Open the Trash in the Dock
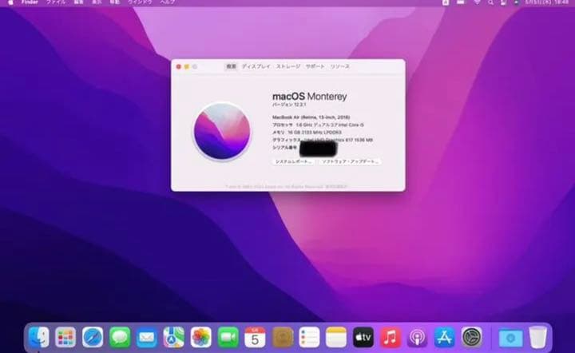The height and width of the screenshot is (353, 575). click(538, 337)
